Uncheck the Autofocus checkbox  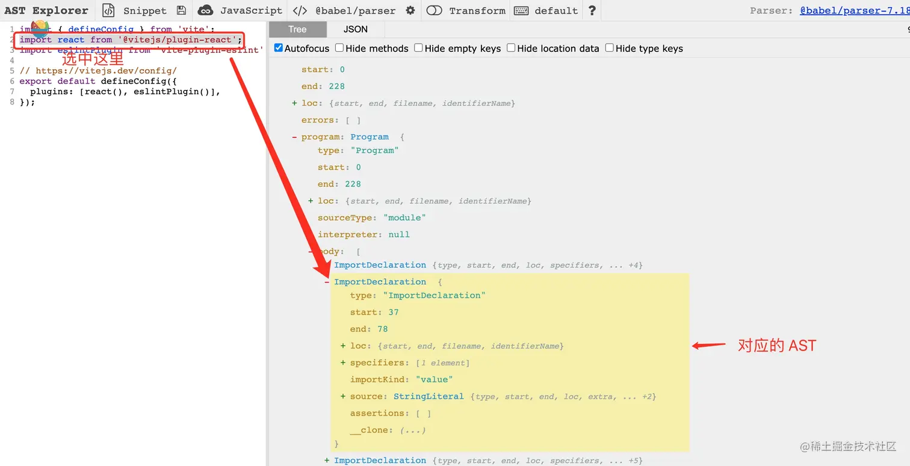pyautogui.click(x=279, y=48)
